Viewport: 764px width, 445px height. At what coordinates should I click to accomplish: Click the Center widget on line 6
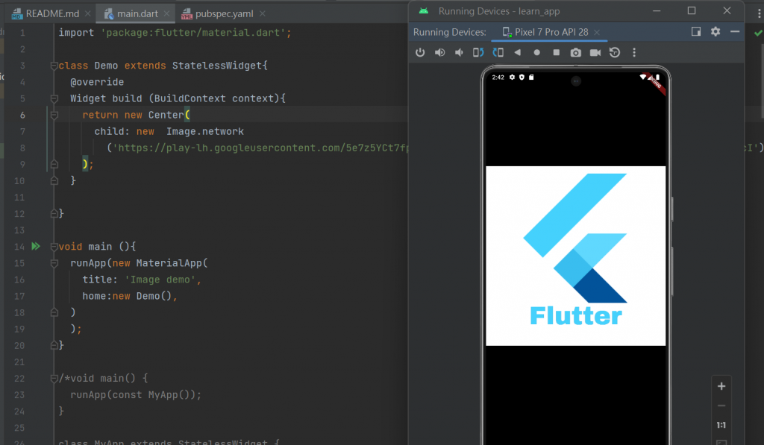click(x=166, y=115)
